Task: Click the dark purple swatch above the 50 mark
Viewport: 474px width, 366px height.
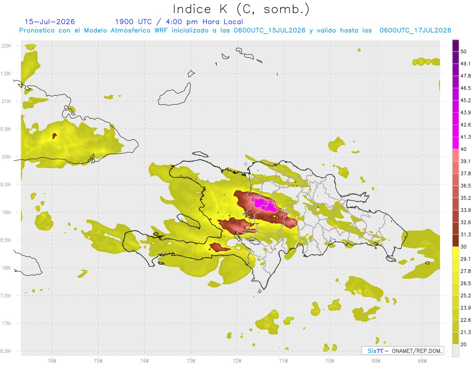Action: [455, 45]
